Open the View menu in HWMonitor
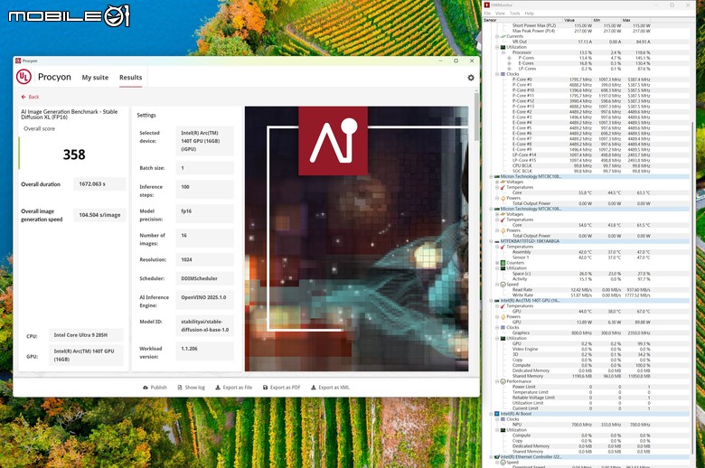 (500, 14)
